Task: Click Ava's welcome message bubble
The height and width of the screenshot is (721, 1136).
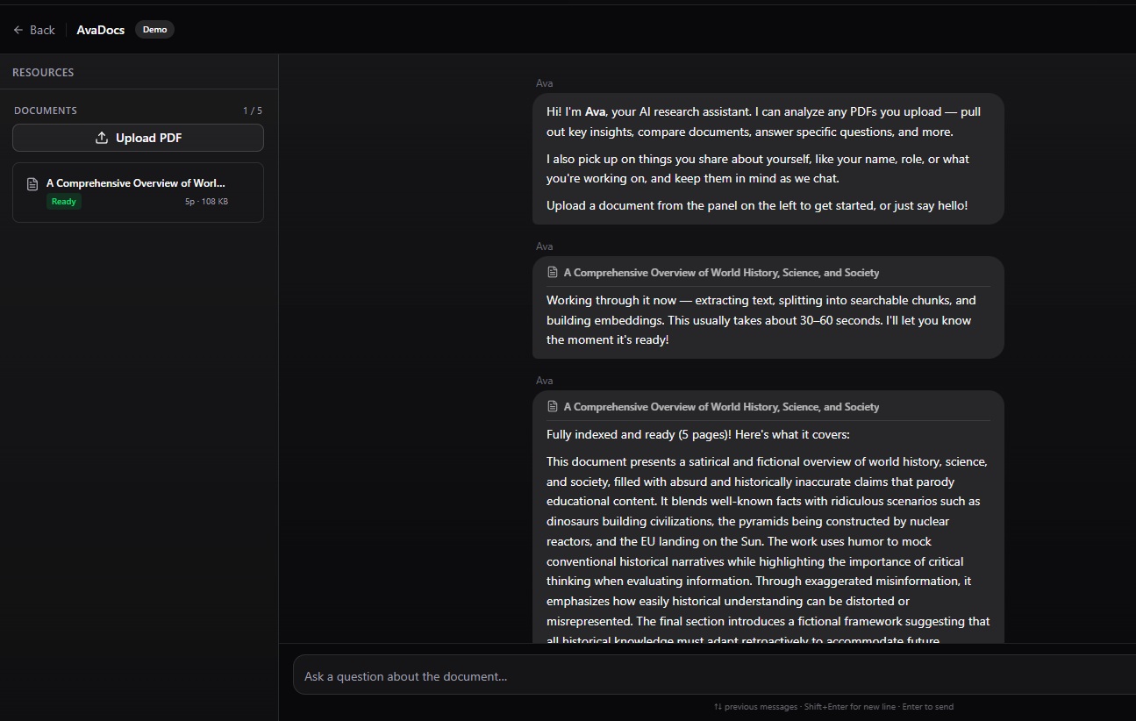Action: (768, 159)
